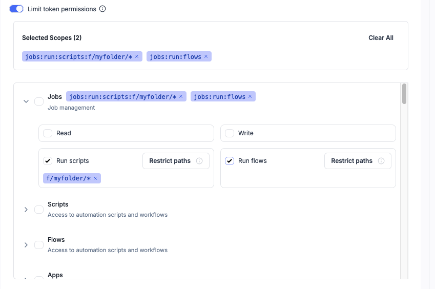
Task: Enable the Write permission checkbox
Action: pyautogui.click(x=230, y=133)
